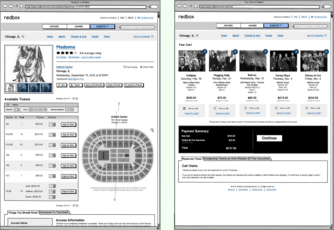Image resolution: width=334 pixels, height=230 pixels.
Task: Collapse the Refine filter panel
Action: [8, 105]
